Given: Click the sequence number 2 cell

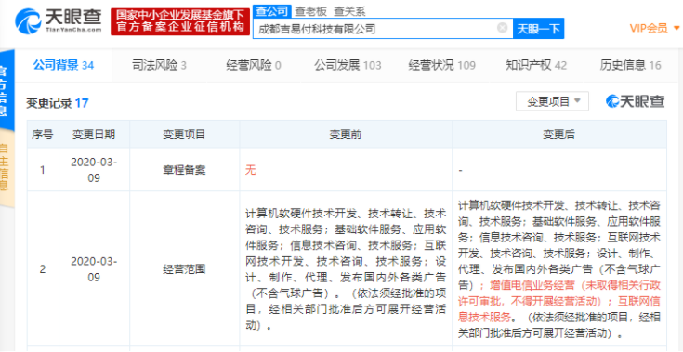Looking at the screenshot, I should (x=43, y=269).
